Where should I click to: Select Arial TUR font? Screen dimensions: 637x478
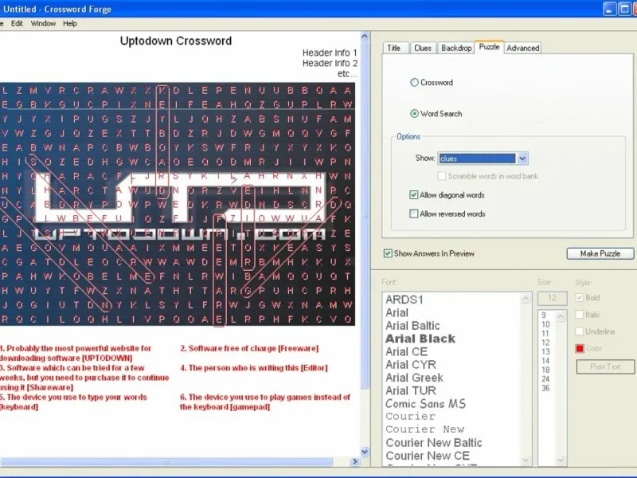tap(411, 390)
